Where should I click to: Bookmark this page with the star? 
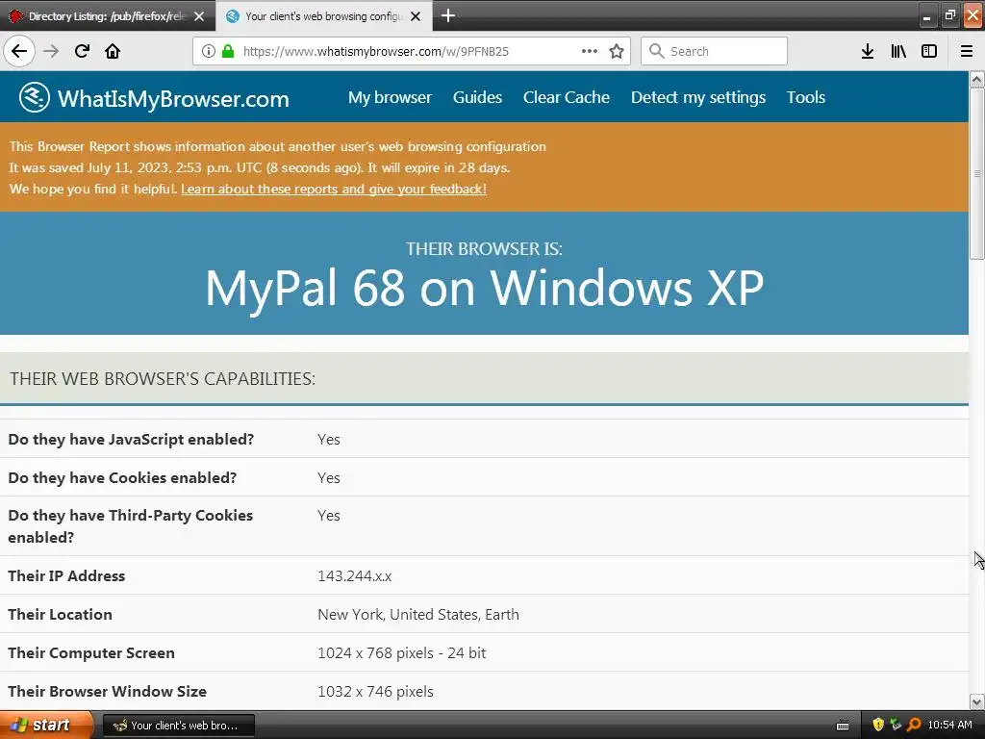617,51
